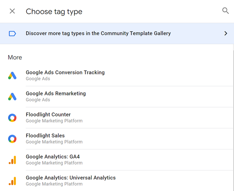
Task: Open Discover more tag types link
Action: (98, 33)
